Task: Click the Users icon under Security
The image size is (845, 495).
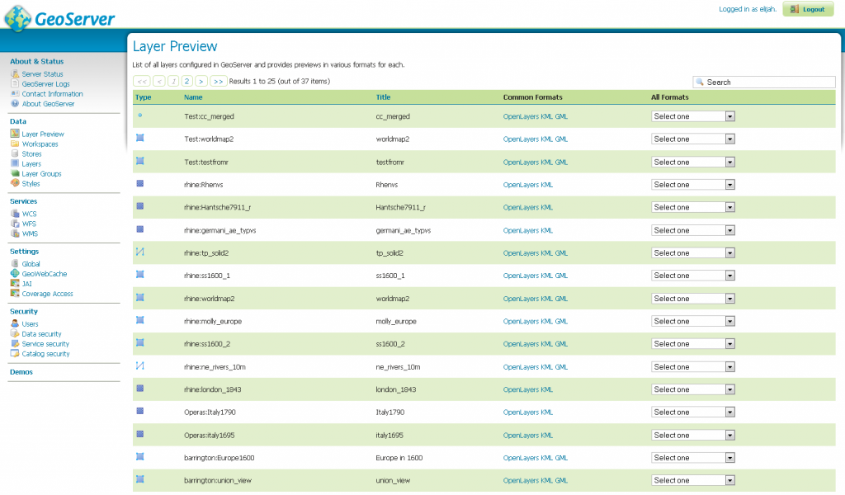Action: click(15, 323)
